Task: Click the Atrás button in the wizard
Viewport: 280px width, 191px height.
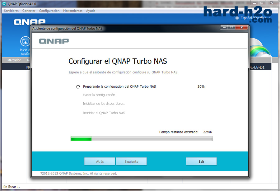Action: click(100, 161)
